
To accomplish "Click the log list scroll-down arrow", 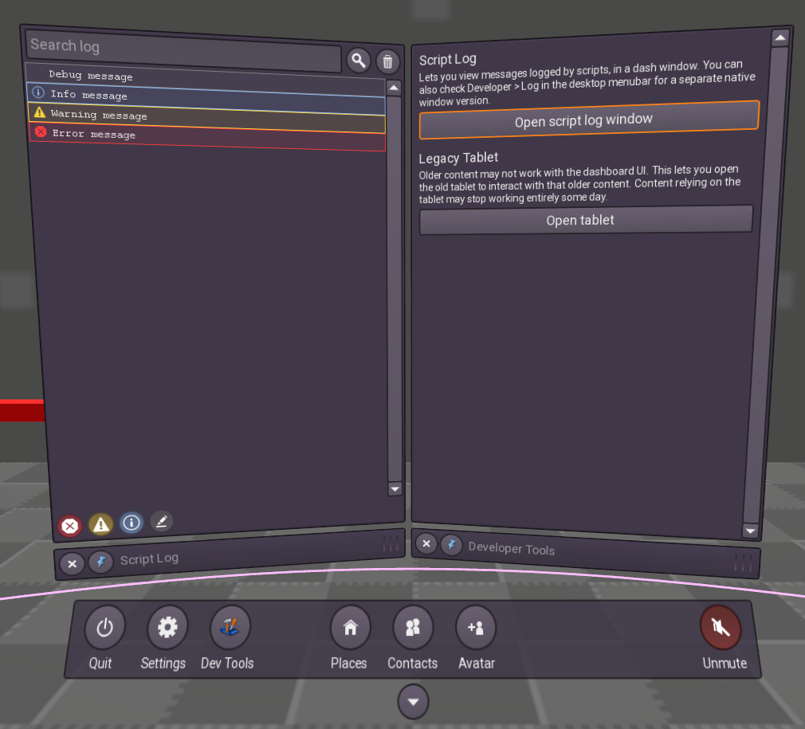I will 395,489.
